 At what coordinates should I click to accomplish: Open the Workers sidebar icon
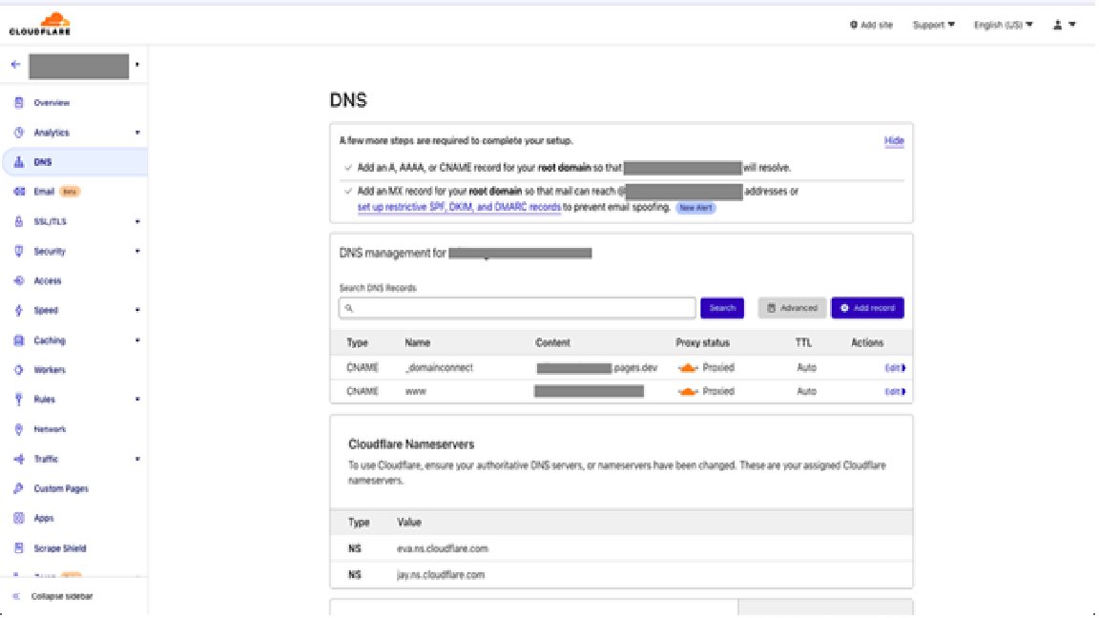19,370
